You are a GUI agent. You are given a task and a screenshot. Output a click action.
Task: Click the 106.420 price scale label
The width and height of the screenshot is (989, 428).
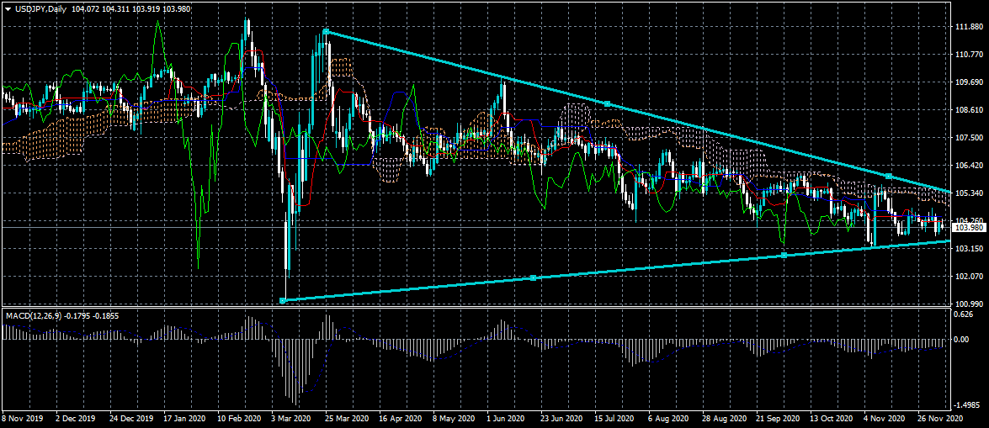(968, 165)
